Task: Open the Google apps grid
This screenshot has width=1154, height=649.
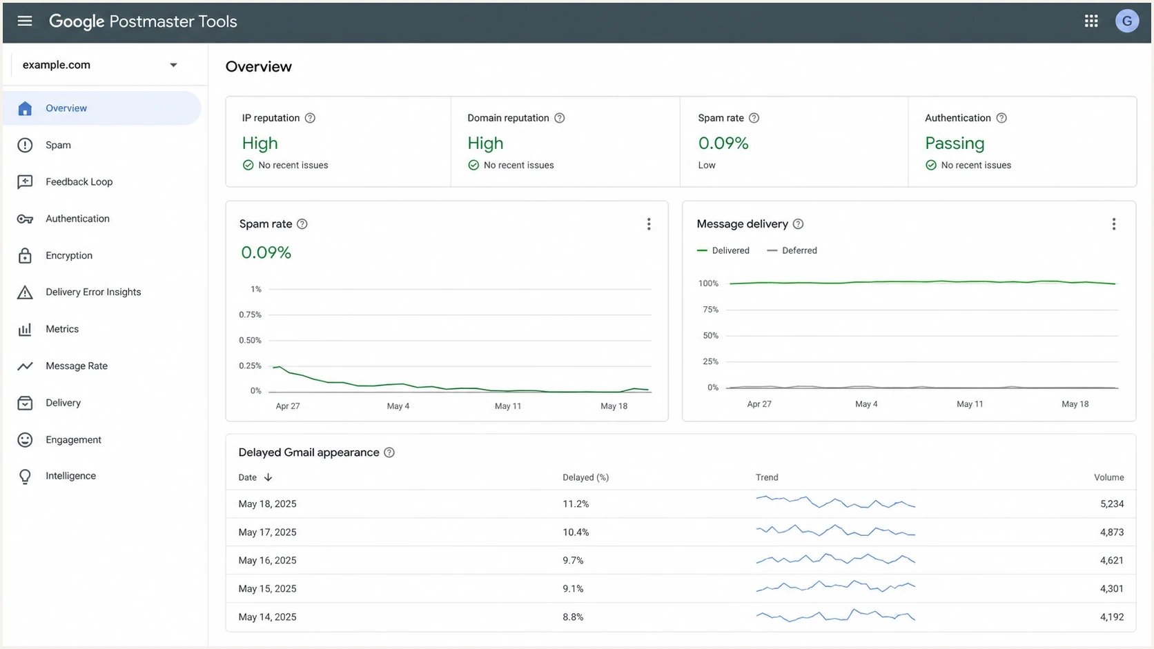Action: pyautogui.click(x=1091, y=21)
